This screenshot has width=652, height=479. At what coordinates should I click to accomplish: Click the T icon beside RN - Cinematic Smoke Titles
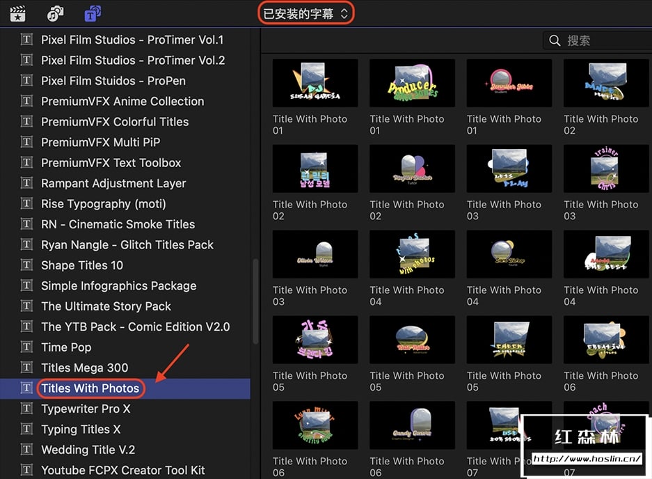point(26,224)
